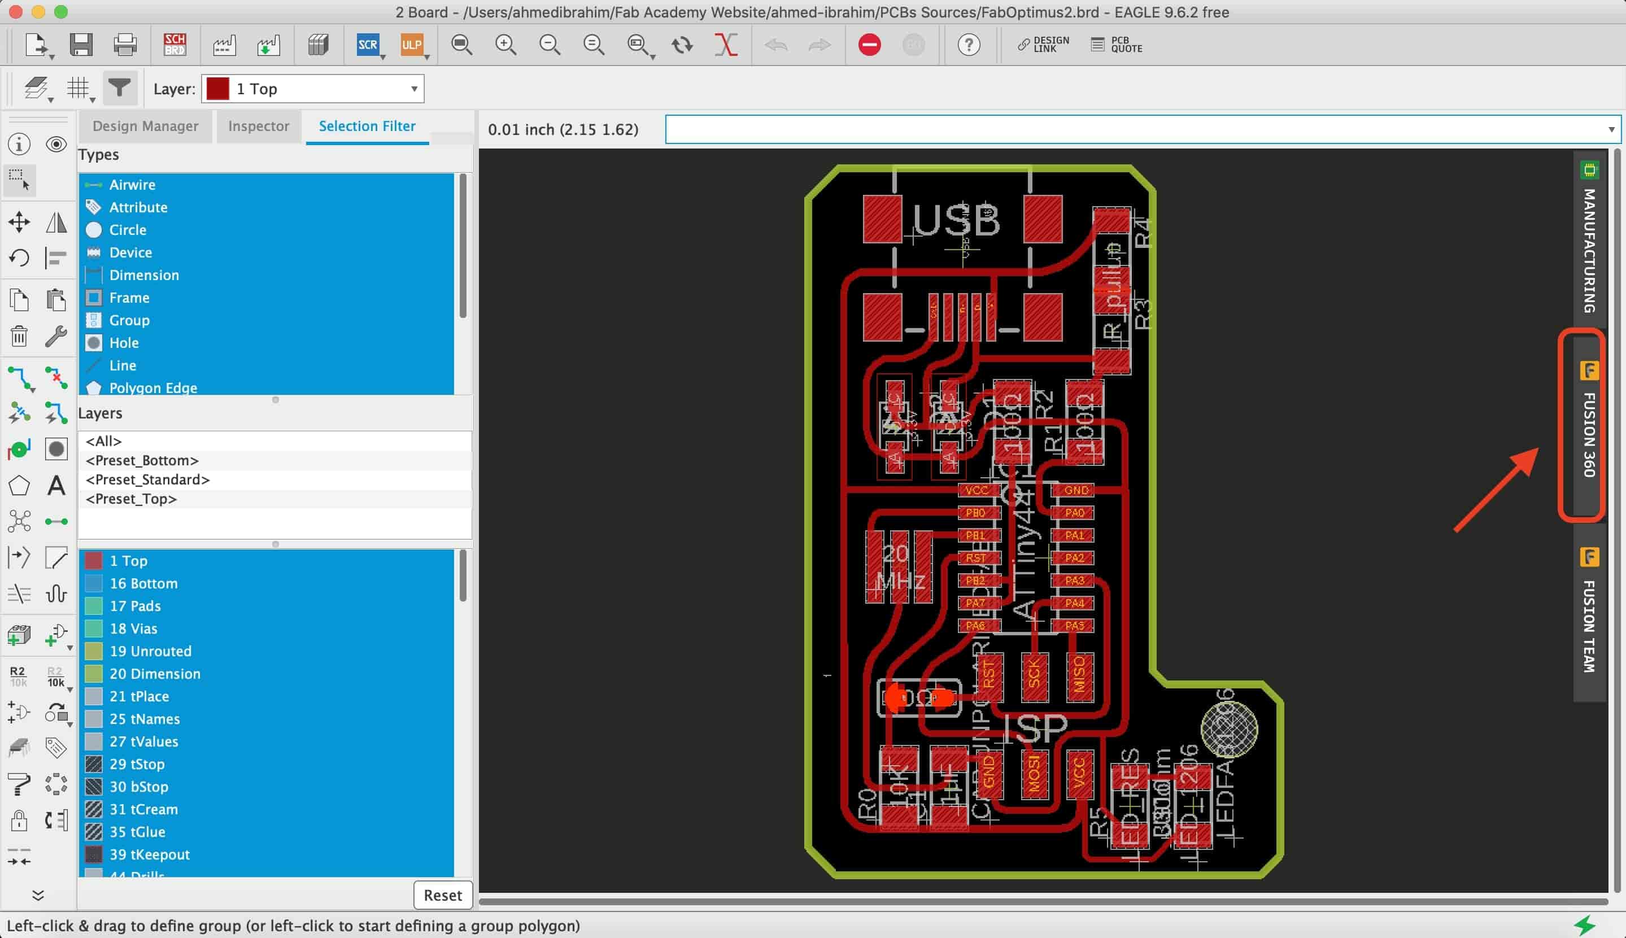The width and height of the screenshot is (1626, 938).
Task: Open the FUSION TEAM side panel tab
Action: 1589,612
